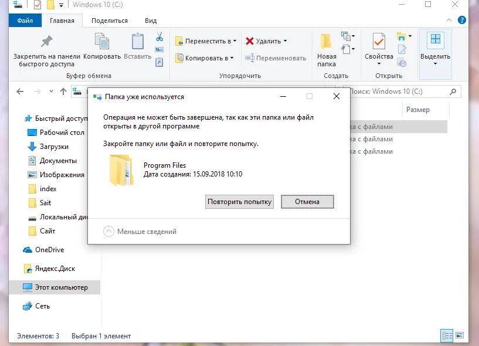The height and width of the screenshot is (346, 479).
Task: Switch to the Главная tab
Action: tap(62, 21)
